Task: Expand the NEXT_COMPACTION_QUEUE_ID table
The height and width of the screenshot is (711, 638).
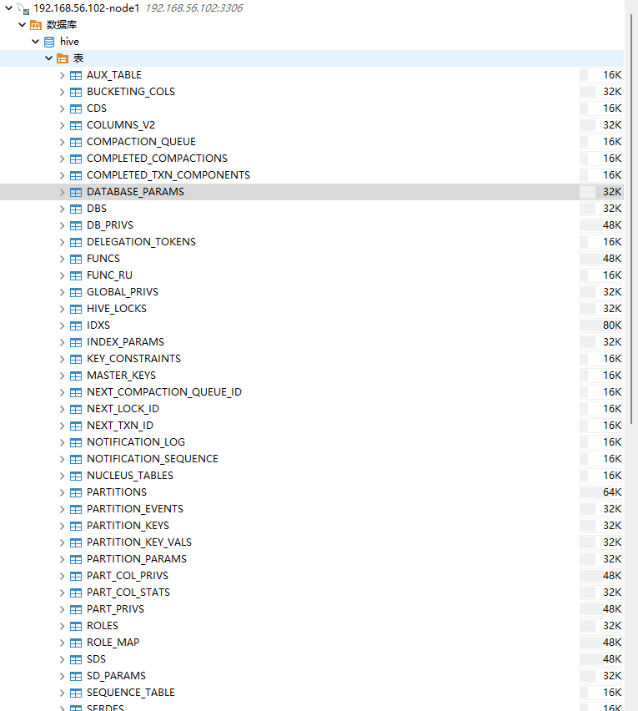Action: (x=62, y=392)
